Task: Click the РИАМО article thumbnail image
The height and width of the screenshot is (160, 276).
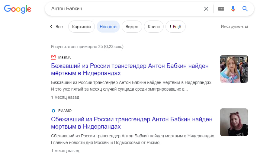Action: (234, 122)
